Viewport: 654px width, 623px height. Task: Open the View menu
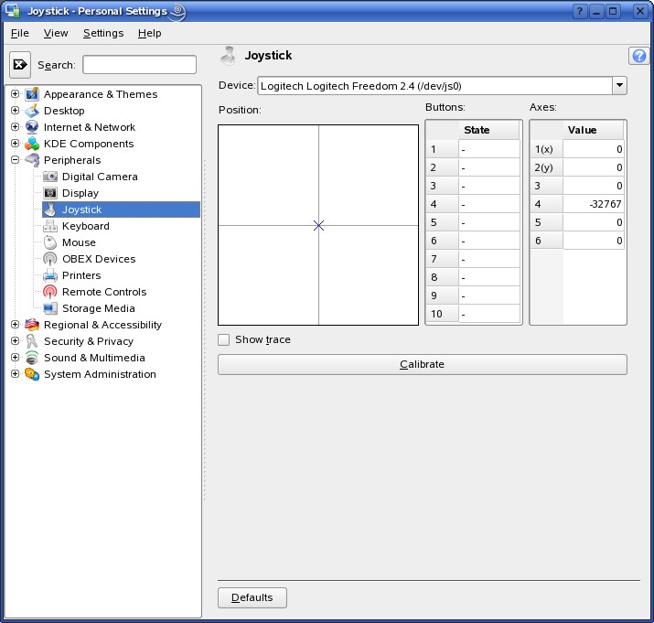(x=56, y=33)
